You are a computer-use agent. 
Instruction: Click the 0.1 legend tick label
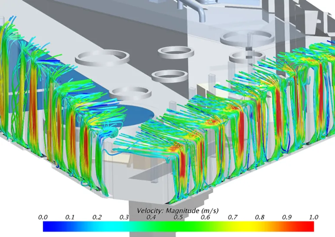click(70, 217)
